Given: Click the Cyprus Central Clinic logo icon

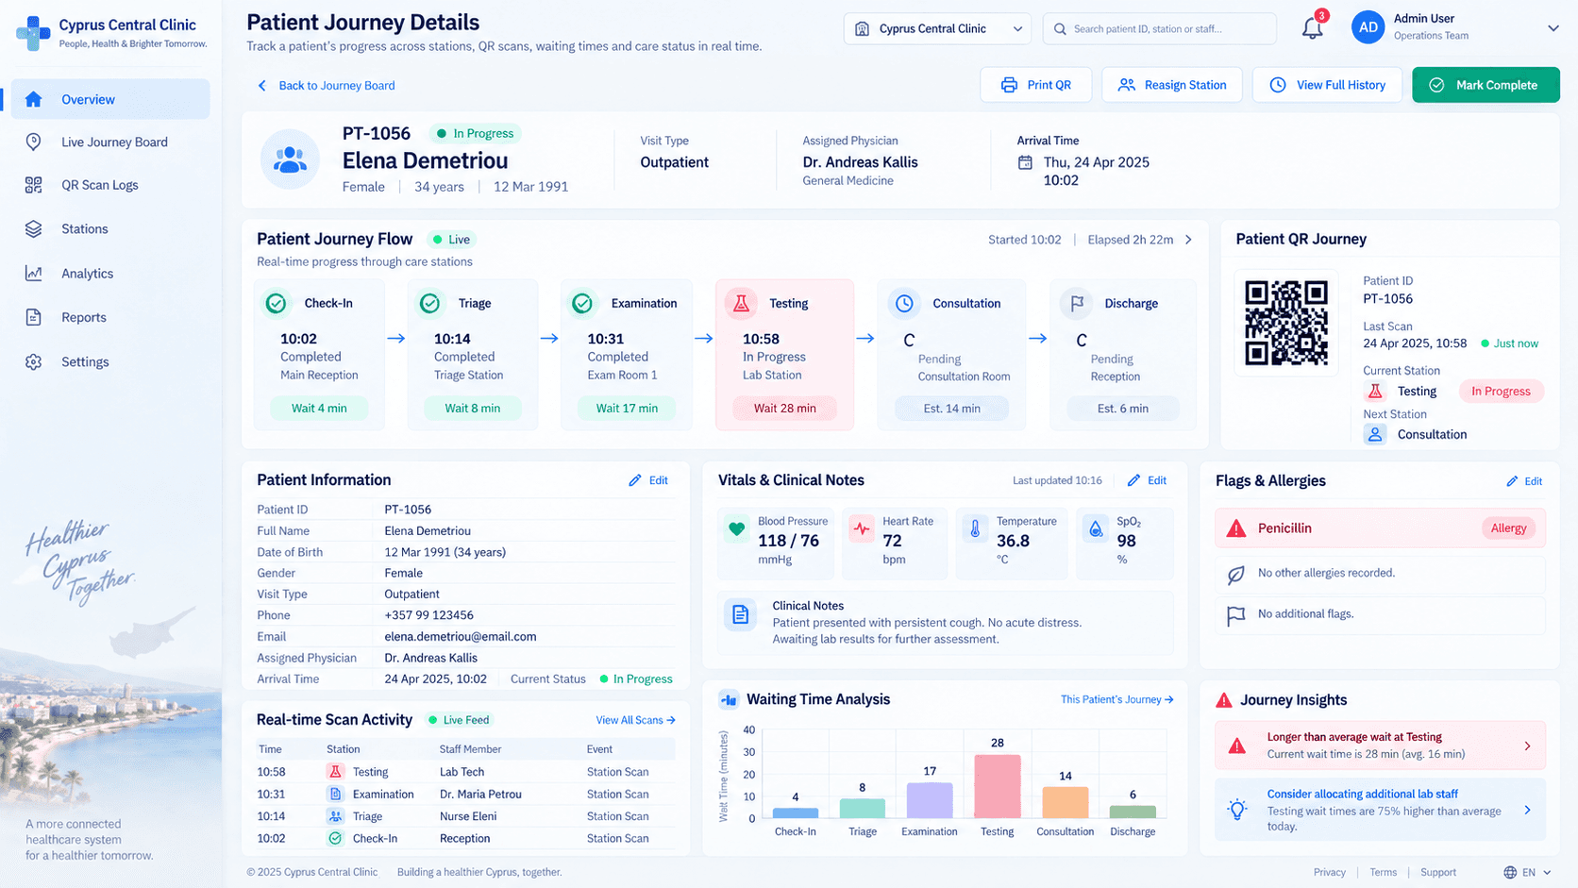Looking at the screenshot, I should tap(33, 33).
